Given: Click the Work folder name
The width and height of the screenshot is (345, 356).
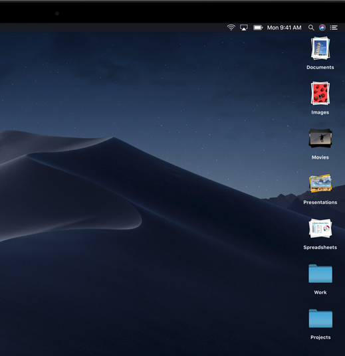Looking at the screenshot, I should pyautogui.click(x=320, y=292).
